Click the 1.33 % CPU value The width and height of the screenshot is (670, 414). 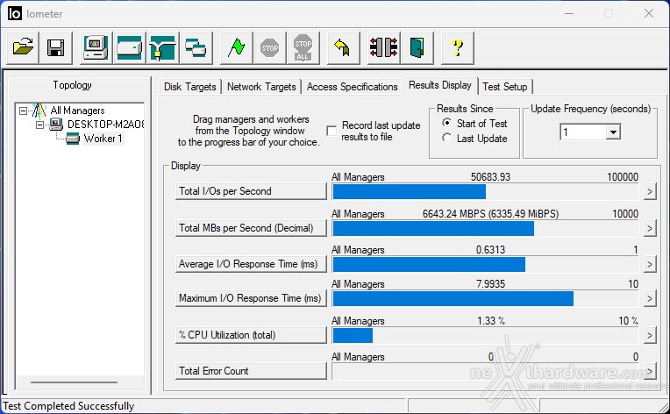click(490, 320)
